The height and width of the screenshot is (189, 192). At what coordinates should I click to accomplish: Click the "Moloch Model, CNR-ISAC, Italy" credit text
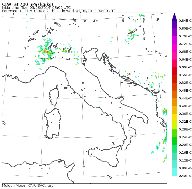pos(28,185)
